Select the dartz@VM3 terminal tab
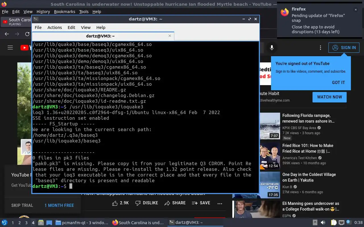The height and width of the screenshot is (227, 364). [103, 36]
